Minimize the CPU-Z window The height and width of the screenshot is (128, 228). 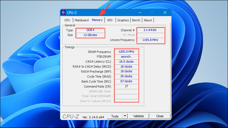point(140,13)
